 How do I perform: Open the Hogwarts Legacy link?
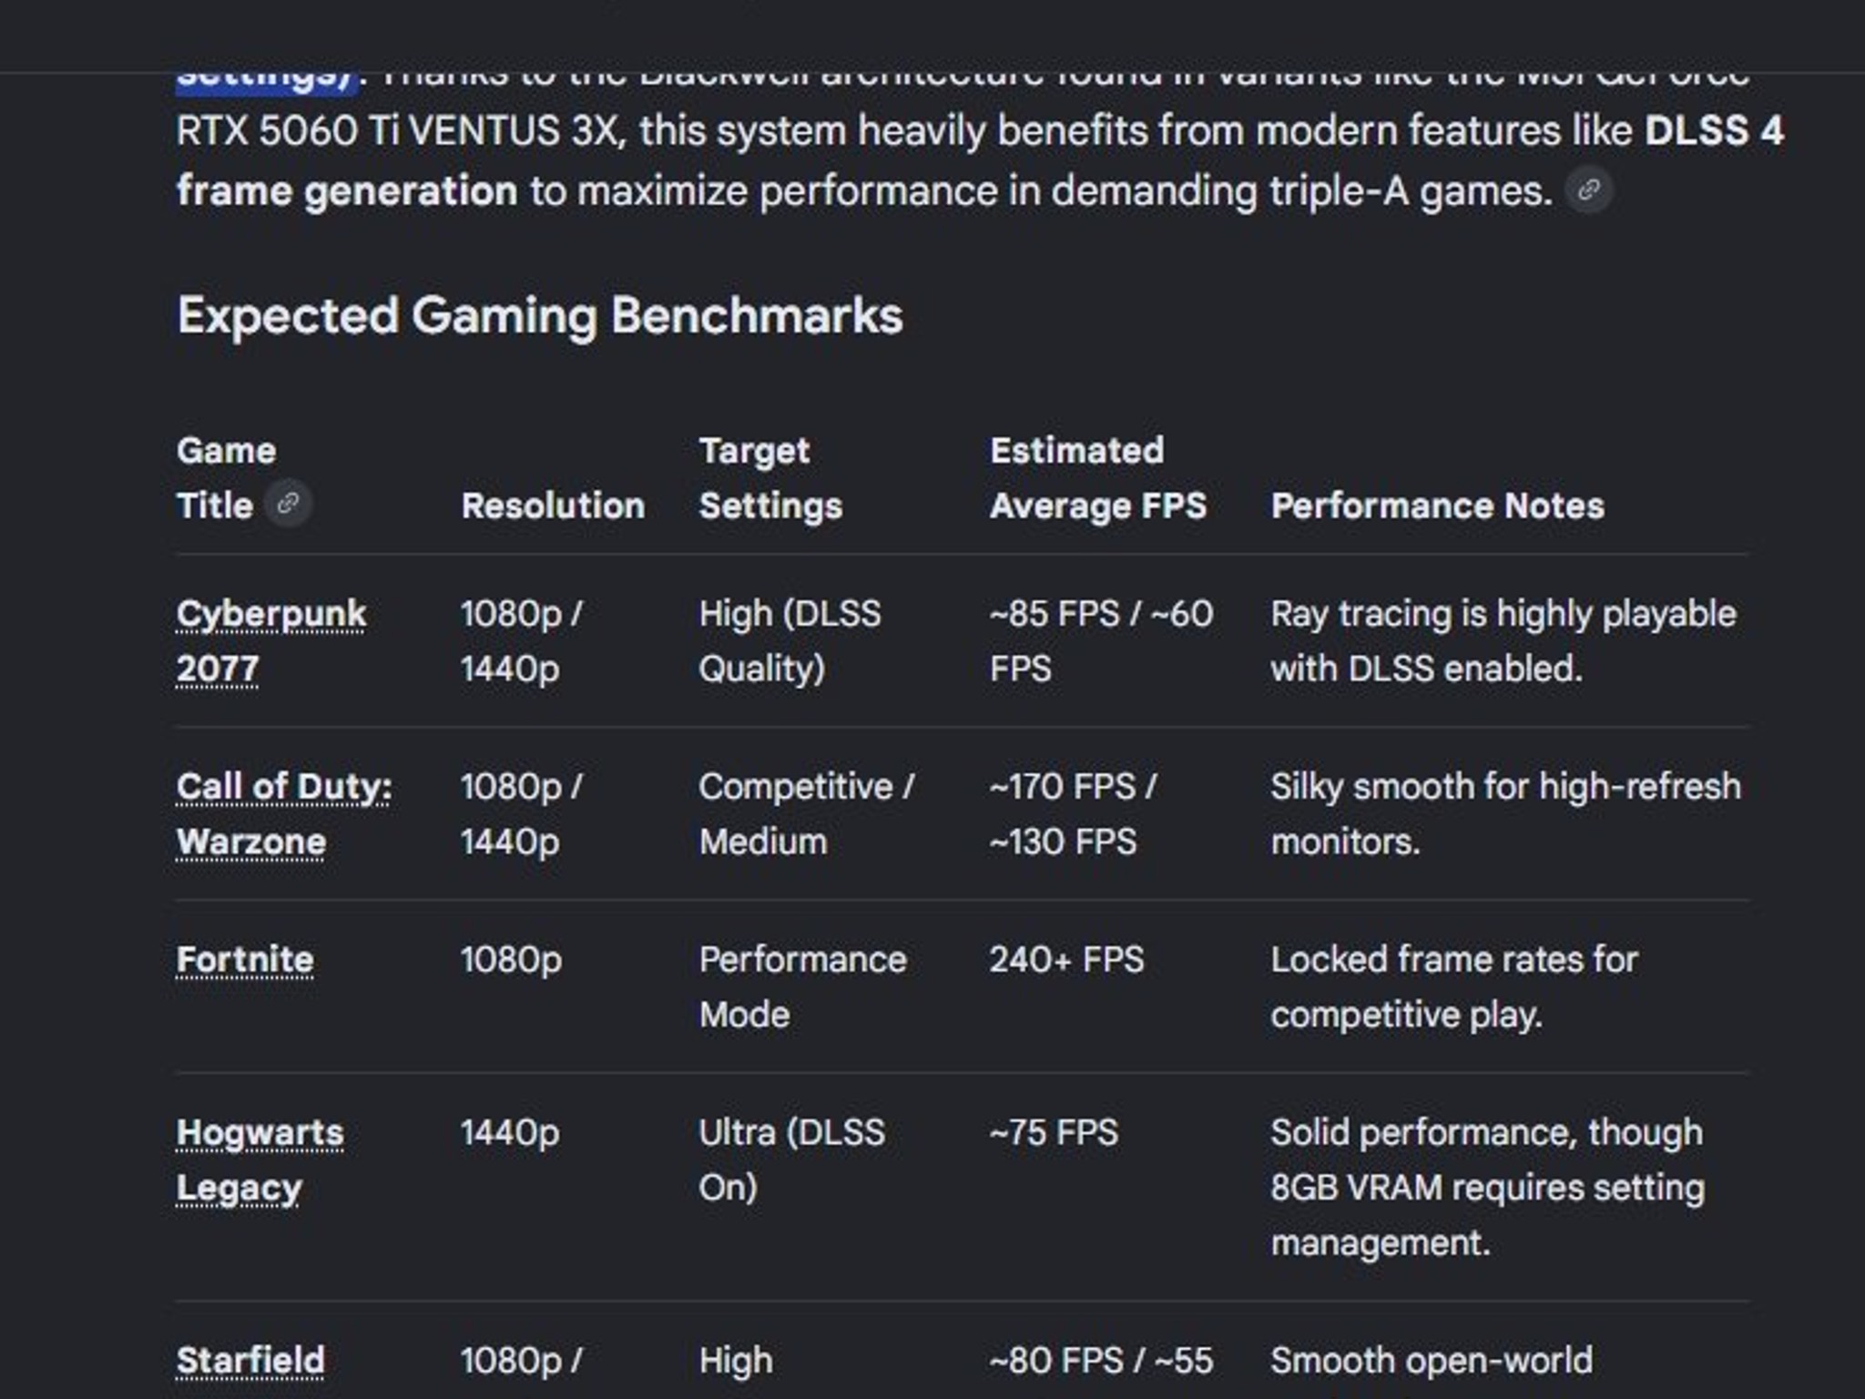coord(260,1160)
